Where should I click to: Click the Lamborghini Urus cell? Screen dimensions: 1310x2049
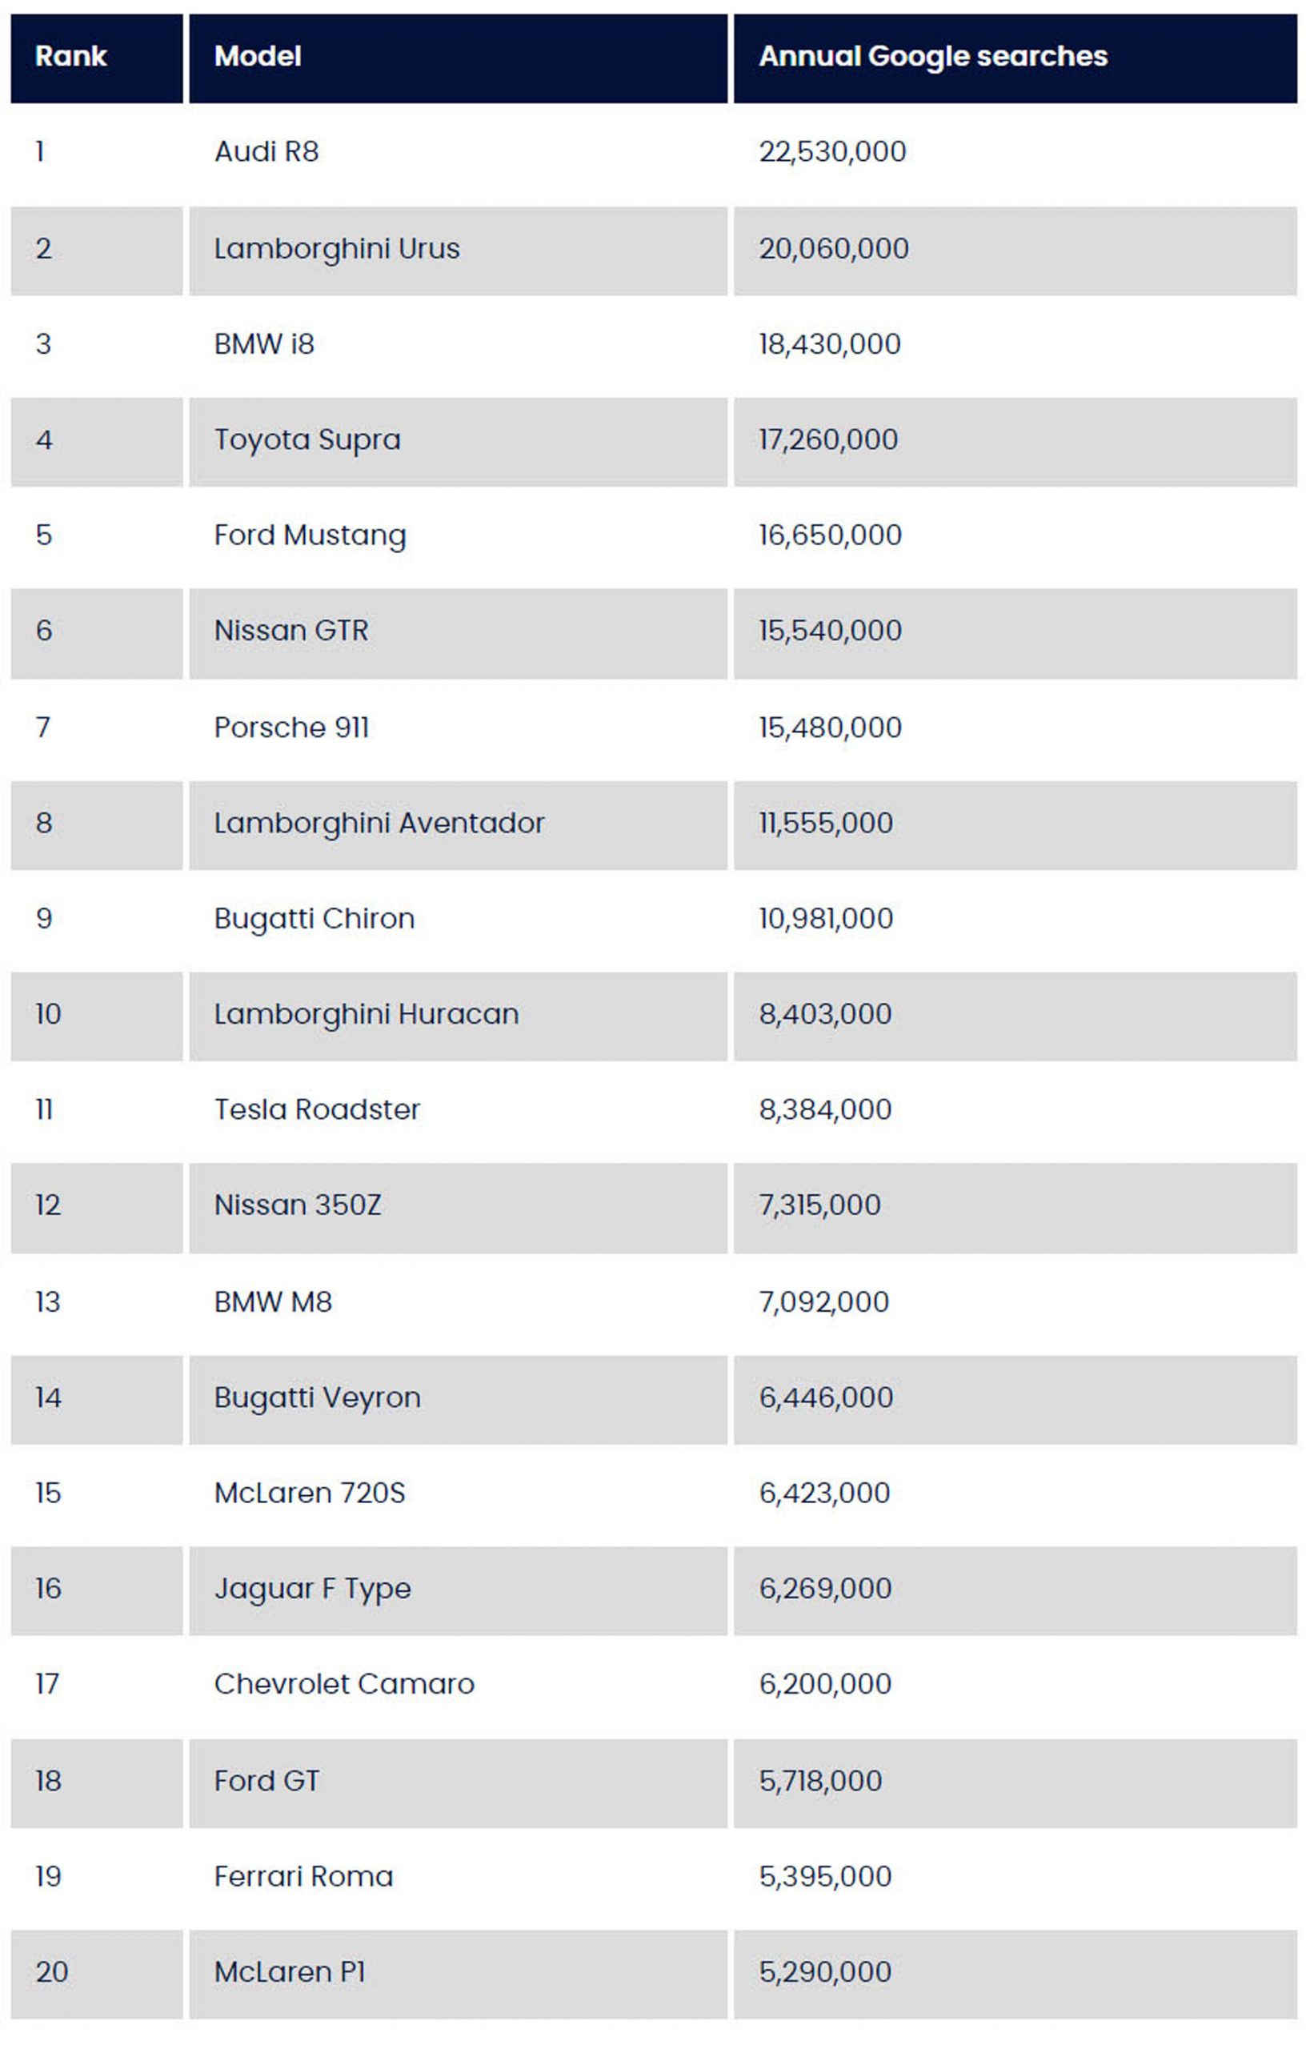tap(337, 249)
